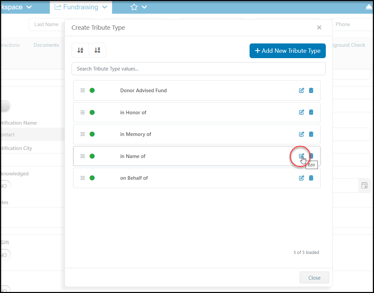
Task: Open the Fundraising tab
Action: tap(81, 7)
